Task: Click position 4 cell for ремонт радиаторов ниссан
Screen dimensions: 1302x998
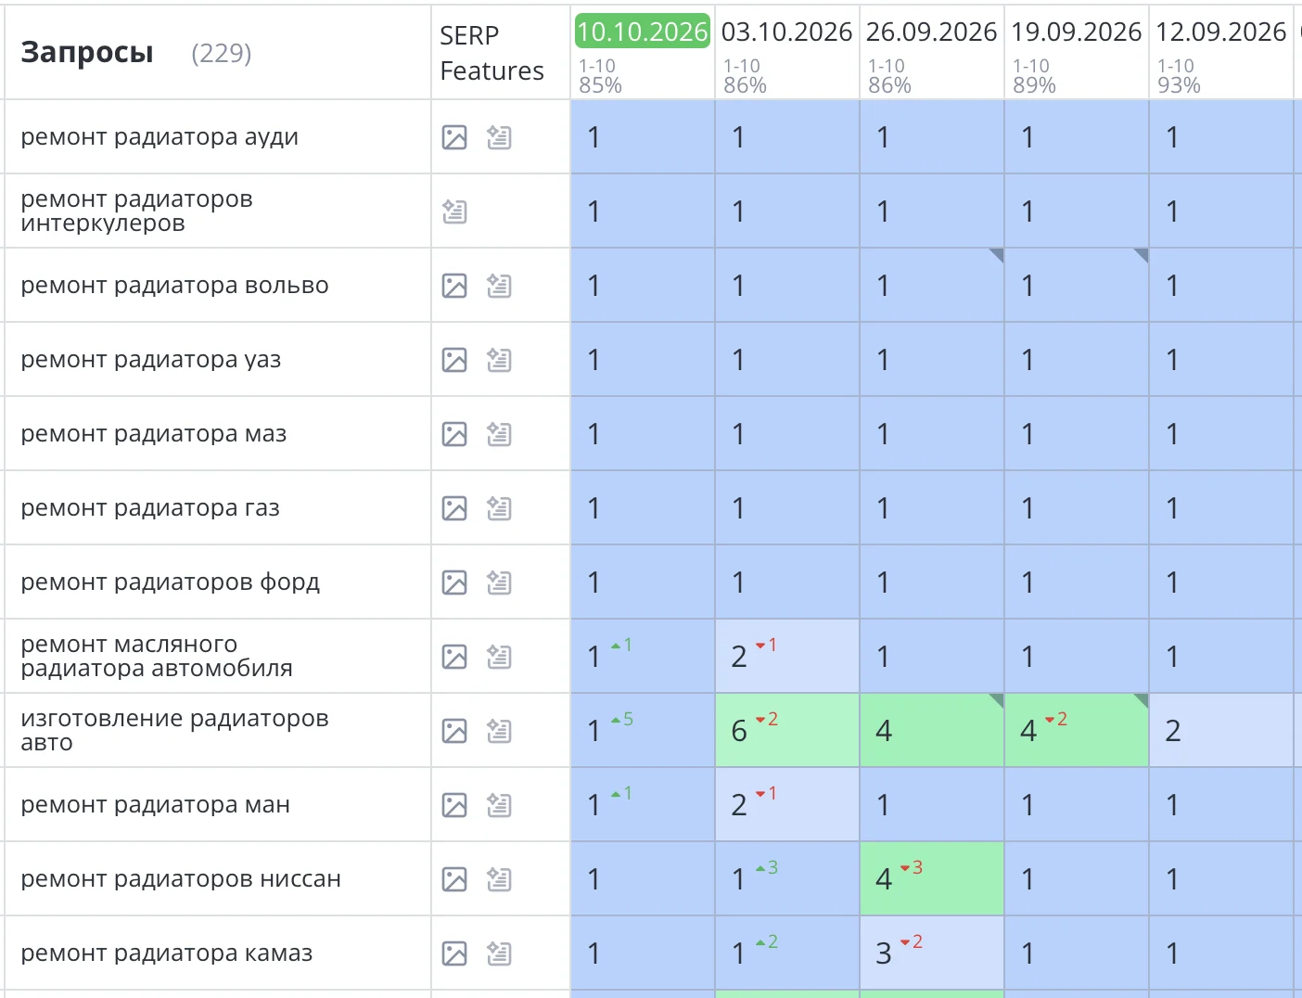Action: click(932, 878)
